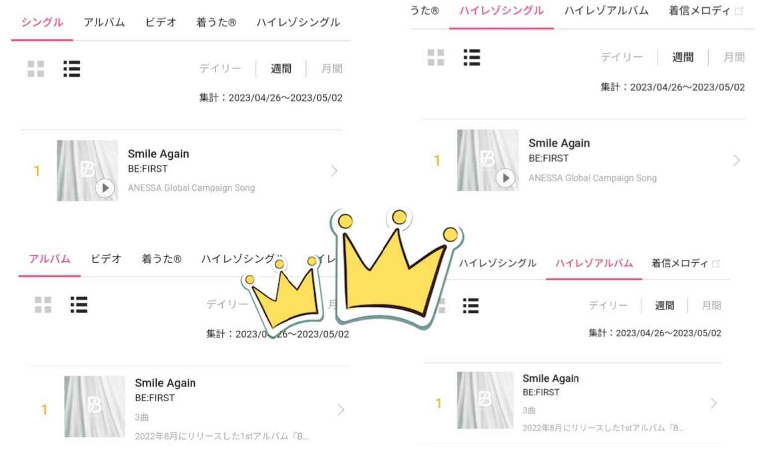The width and height of the screenshot is (767, 457).
Task: Select list view icon in bottom-right panel
Action: 470,306
